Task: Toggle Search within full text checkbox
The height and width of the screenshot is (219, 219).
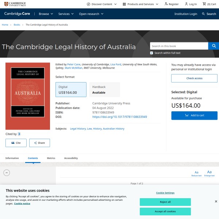Action: pyautogui.click(x=151, y=53)
